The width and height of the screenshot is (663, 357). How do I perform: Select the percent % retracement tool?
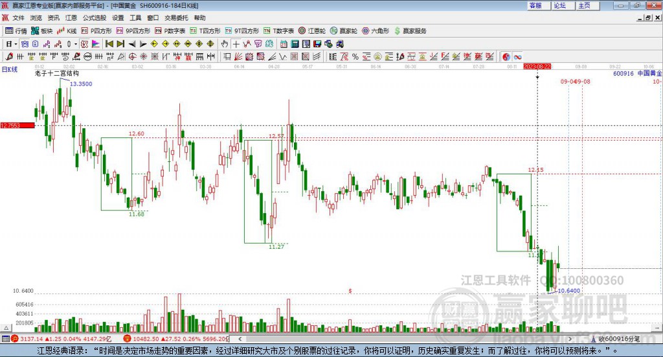coord(355,56)
